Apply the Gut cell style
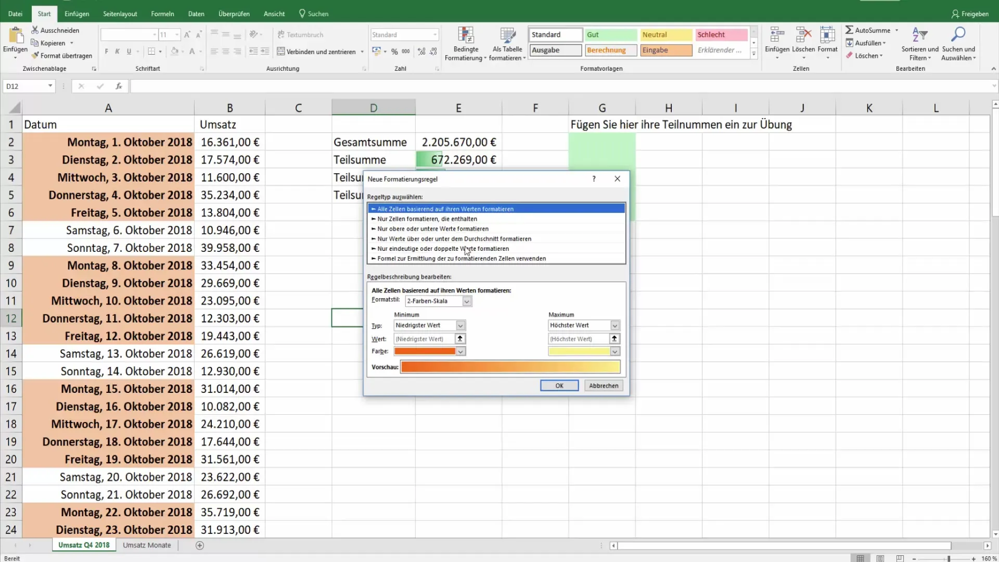The height and width of the screenshot is (562, 999). tap(611, 34)
